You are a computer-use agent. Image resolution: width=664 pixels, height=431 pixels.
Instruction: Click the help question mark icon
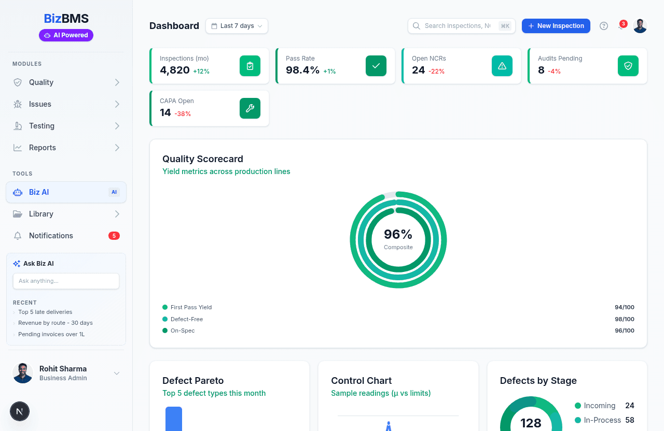tap(604, 26)
